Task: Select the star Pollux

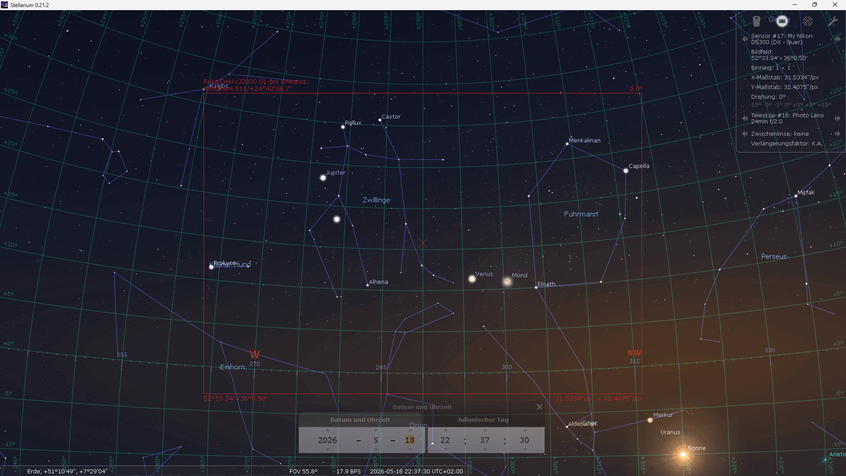Action: 343,127
